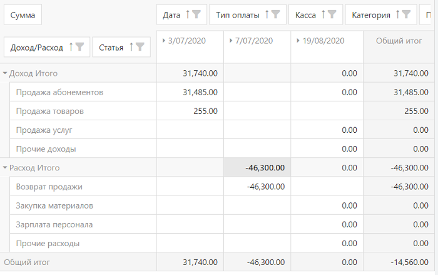Open the filter funnel on Касса field
438x275 pixels.
point(332,14)
